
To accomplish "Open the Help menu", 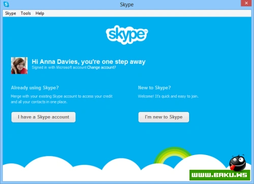I will [40, 13].
